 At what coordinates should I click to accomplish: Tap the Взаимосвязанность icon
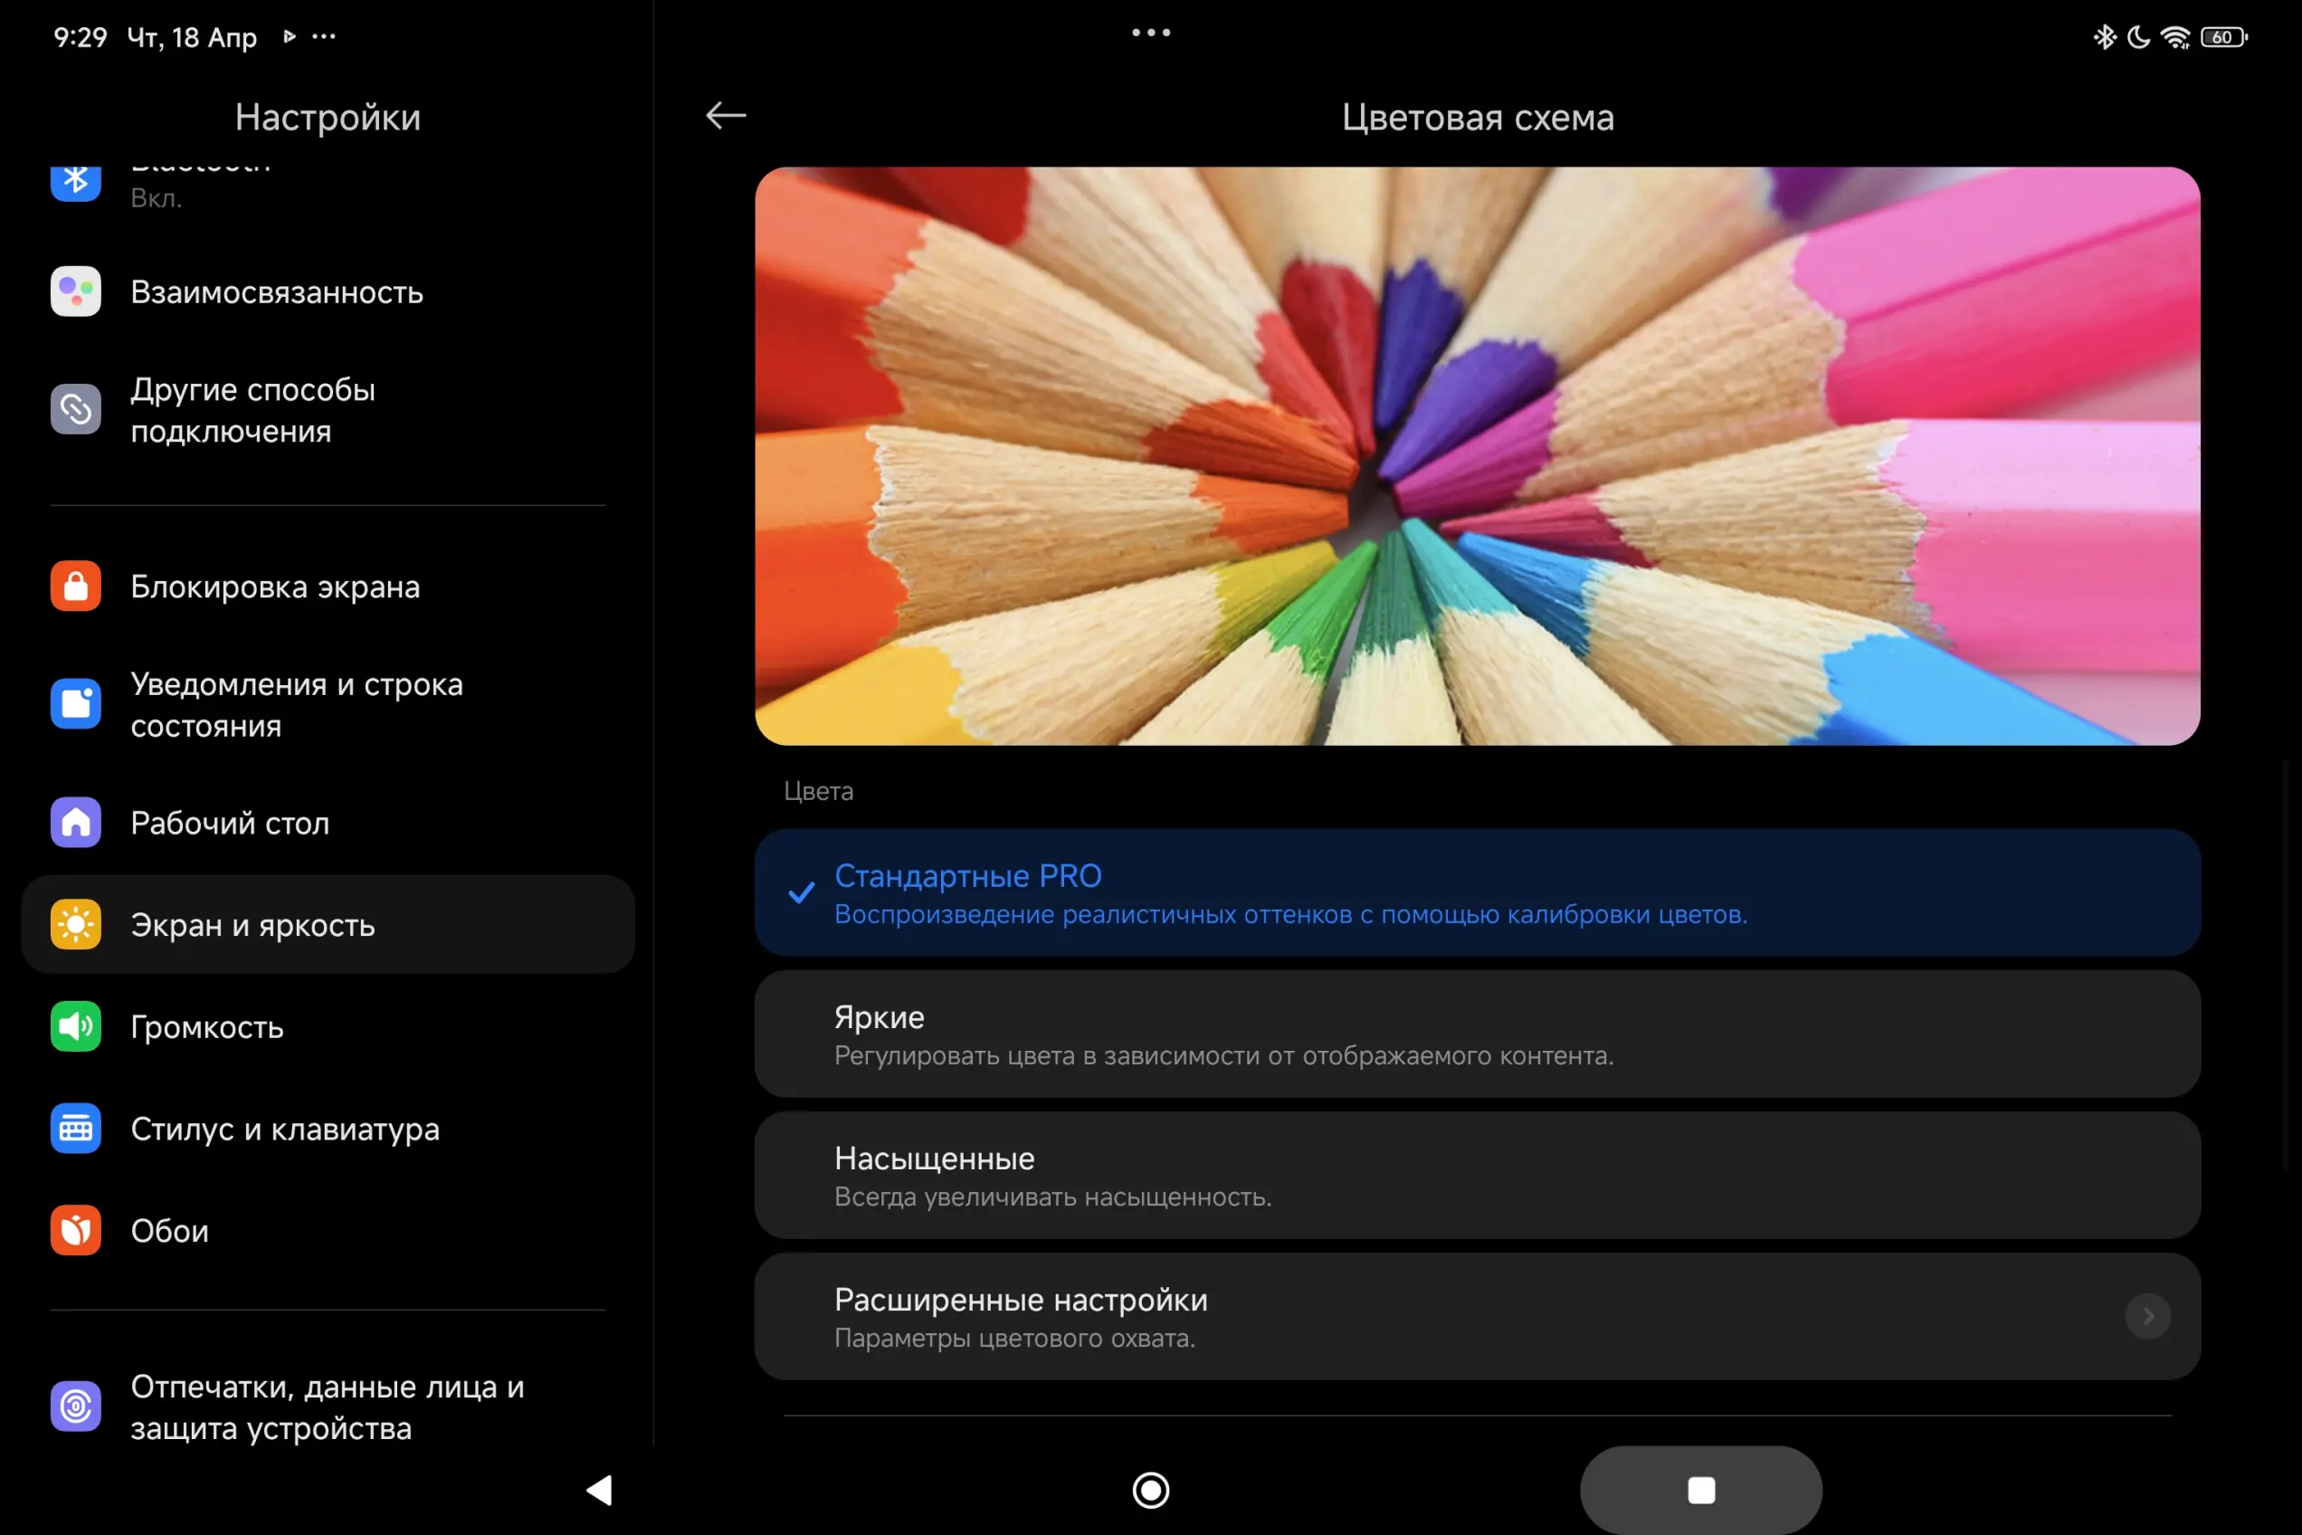click(75, 291)
